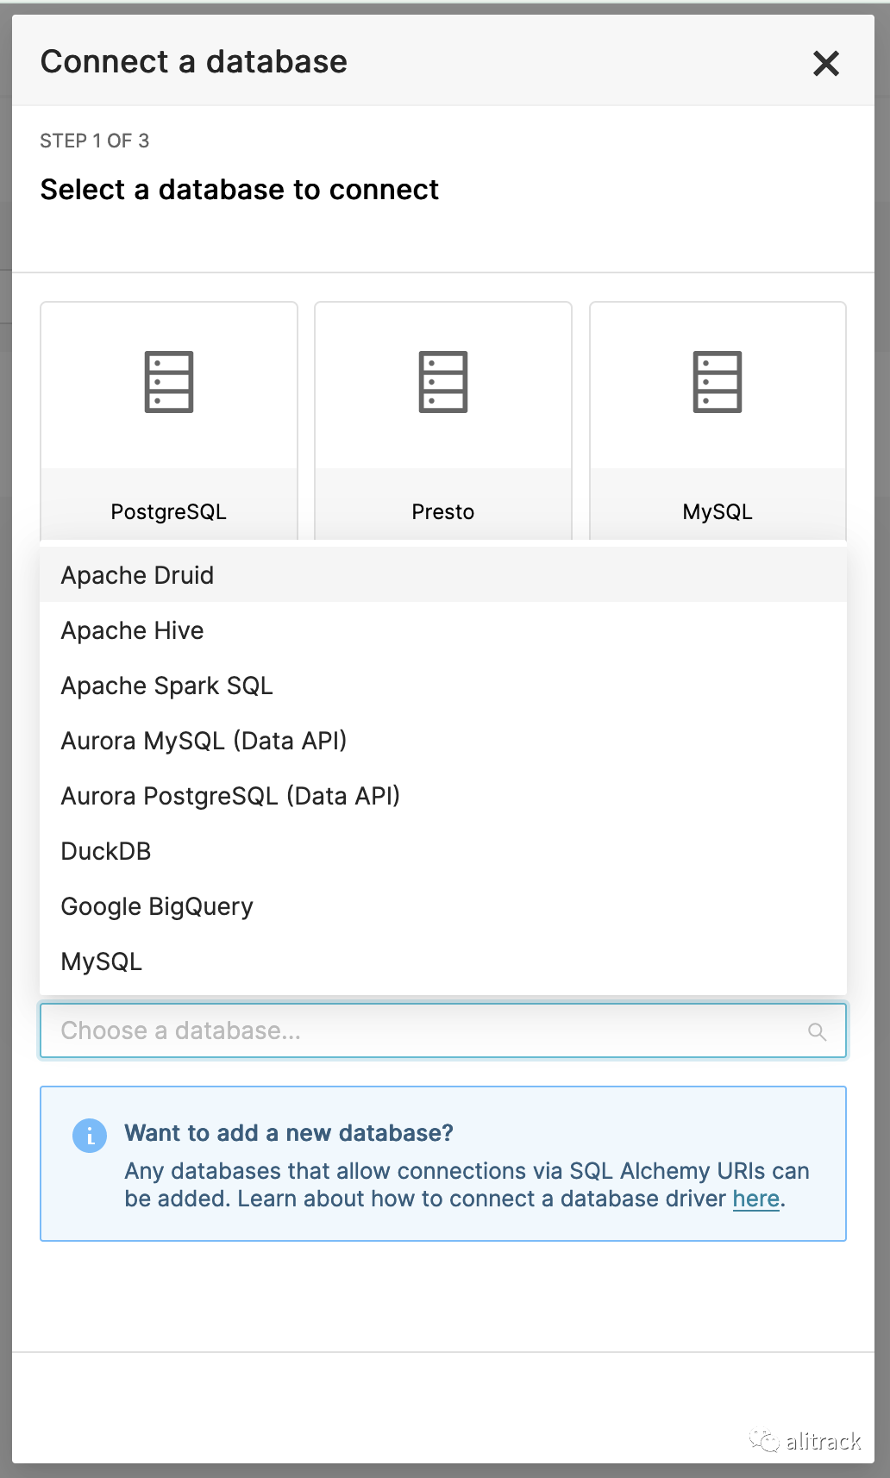Click the Presto database icon
The width and height of the screenshot is (890, 1478).
tap(443, 382)
